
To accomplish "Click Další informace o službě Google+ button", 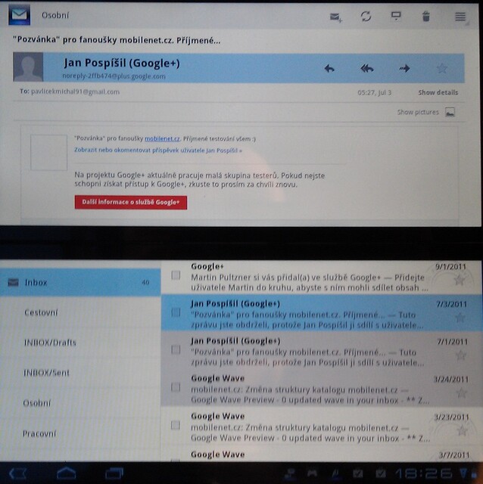I will click(x=131, y=203).
